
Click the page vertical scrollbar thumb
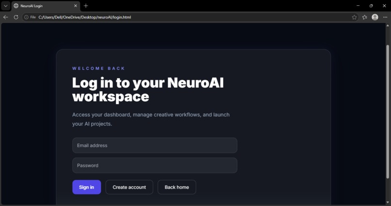click(x=388, y=111)
